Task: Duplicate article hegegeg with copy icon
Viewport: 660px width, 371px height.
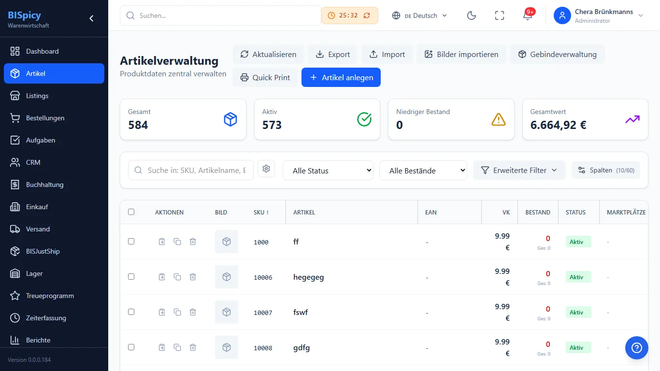Action: (177, 277)
